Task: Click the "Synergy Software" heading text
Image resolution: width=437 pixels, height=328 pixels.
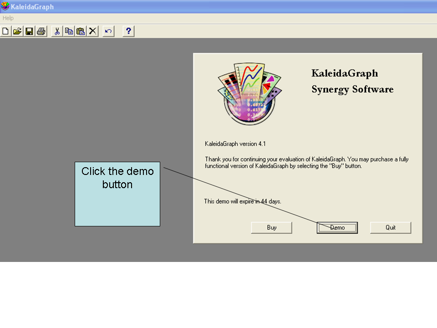Action: 352,89
